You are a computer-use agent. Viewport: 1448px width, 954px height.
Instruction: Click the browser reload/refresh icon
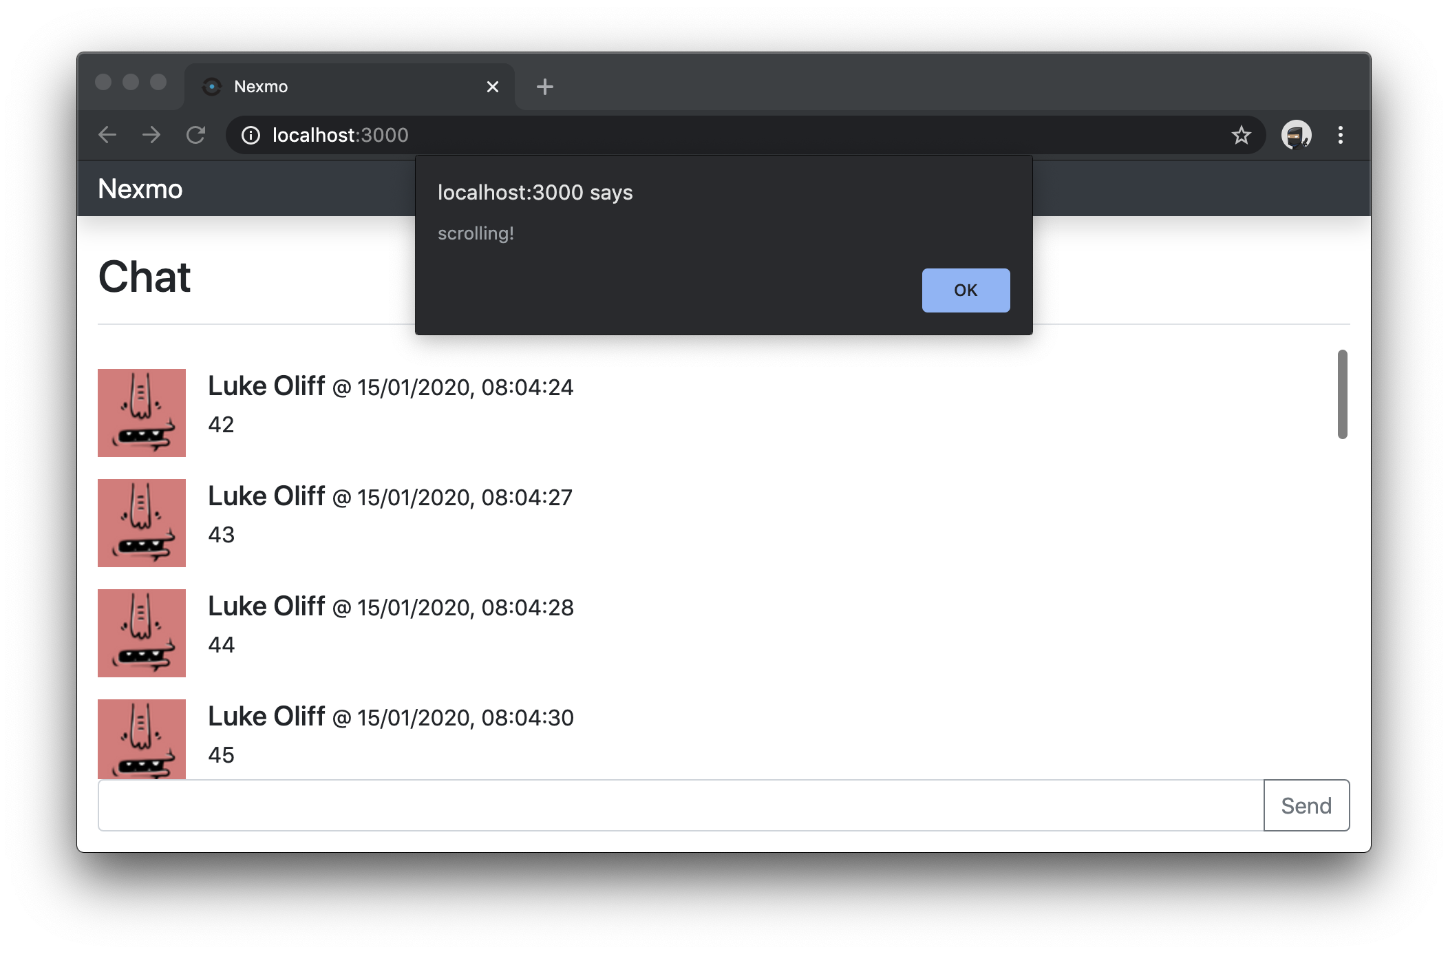196,135
